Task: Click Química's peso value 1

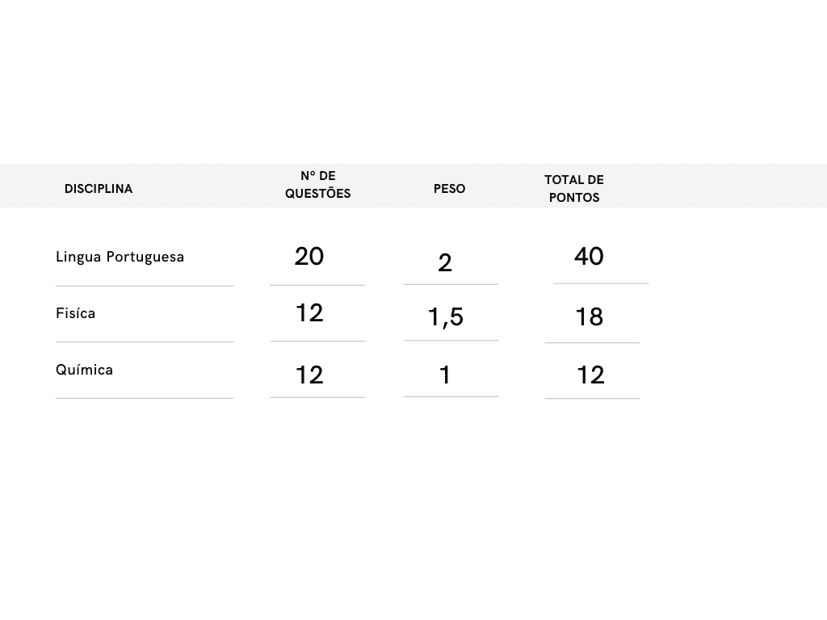Action: point(445,375)
